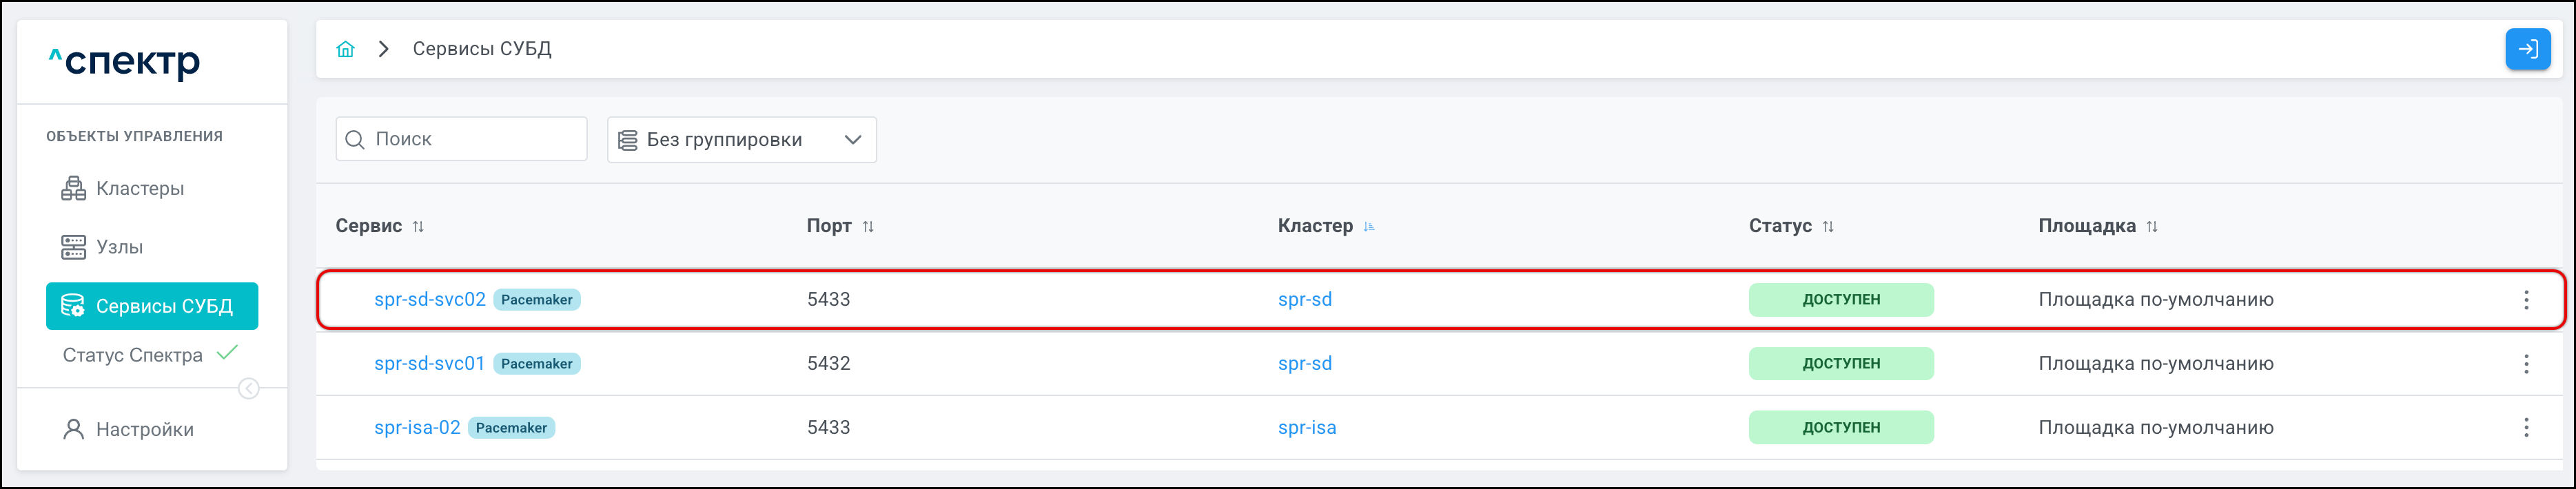2576x489 pixels.
Task: Open the Кластеры menu item
Action: coord(139,189)
